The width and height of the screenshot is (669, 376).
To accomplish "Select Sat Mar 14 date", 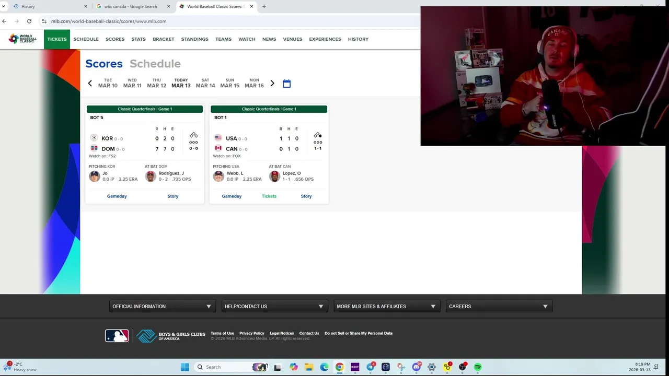I will pos(205,83).
